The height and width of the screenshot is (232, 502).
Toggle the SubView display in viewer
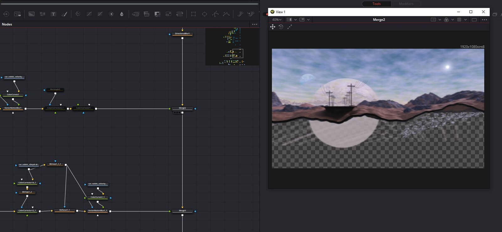(x=302, y=19)
